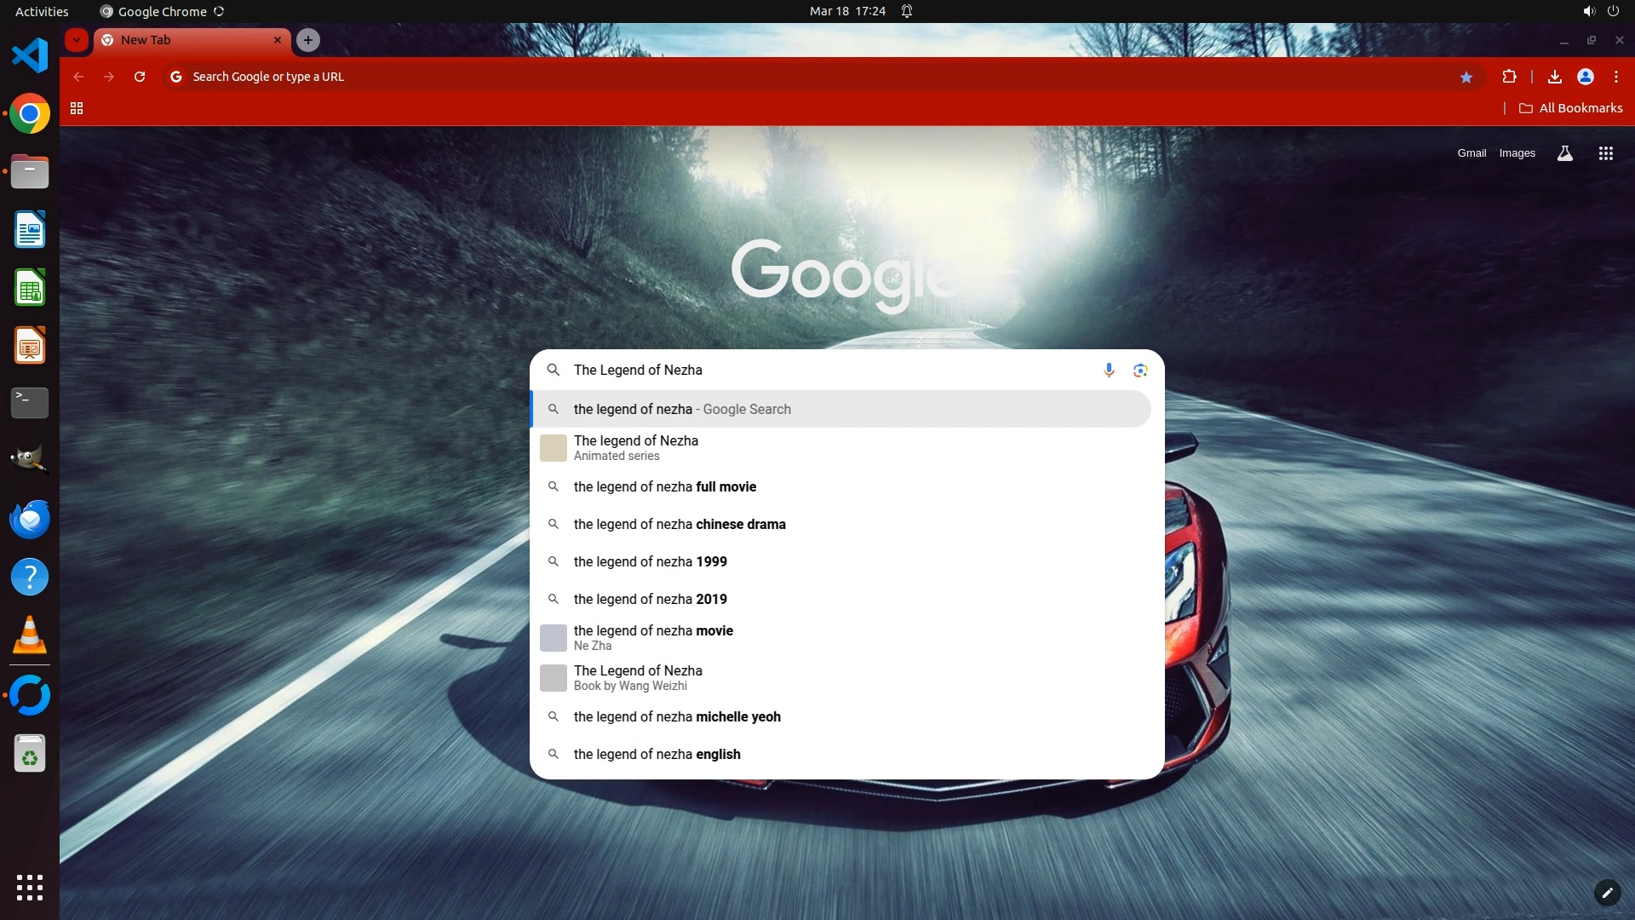Select suggestion 'the legend of nezha 1999'
The height and width of the screenshot is (920, 1635).
click(650, 561)
